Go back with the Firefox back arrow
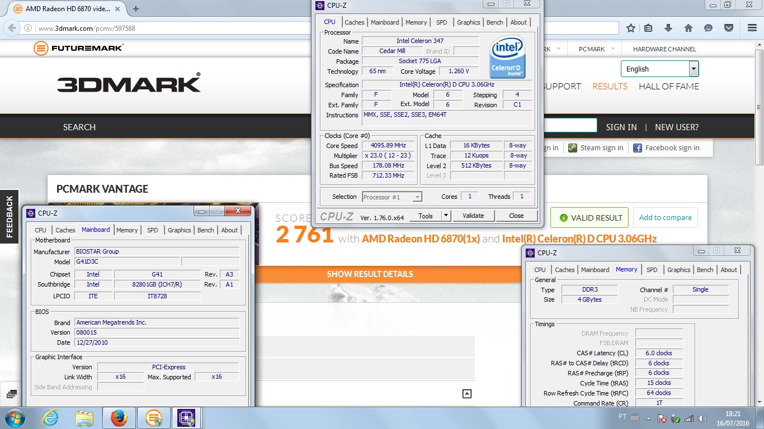 pos(12,28)
